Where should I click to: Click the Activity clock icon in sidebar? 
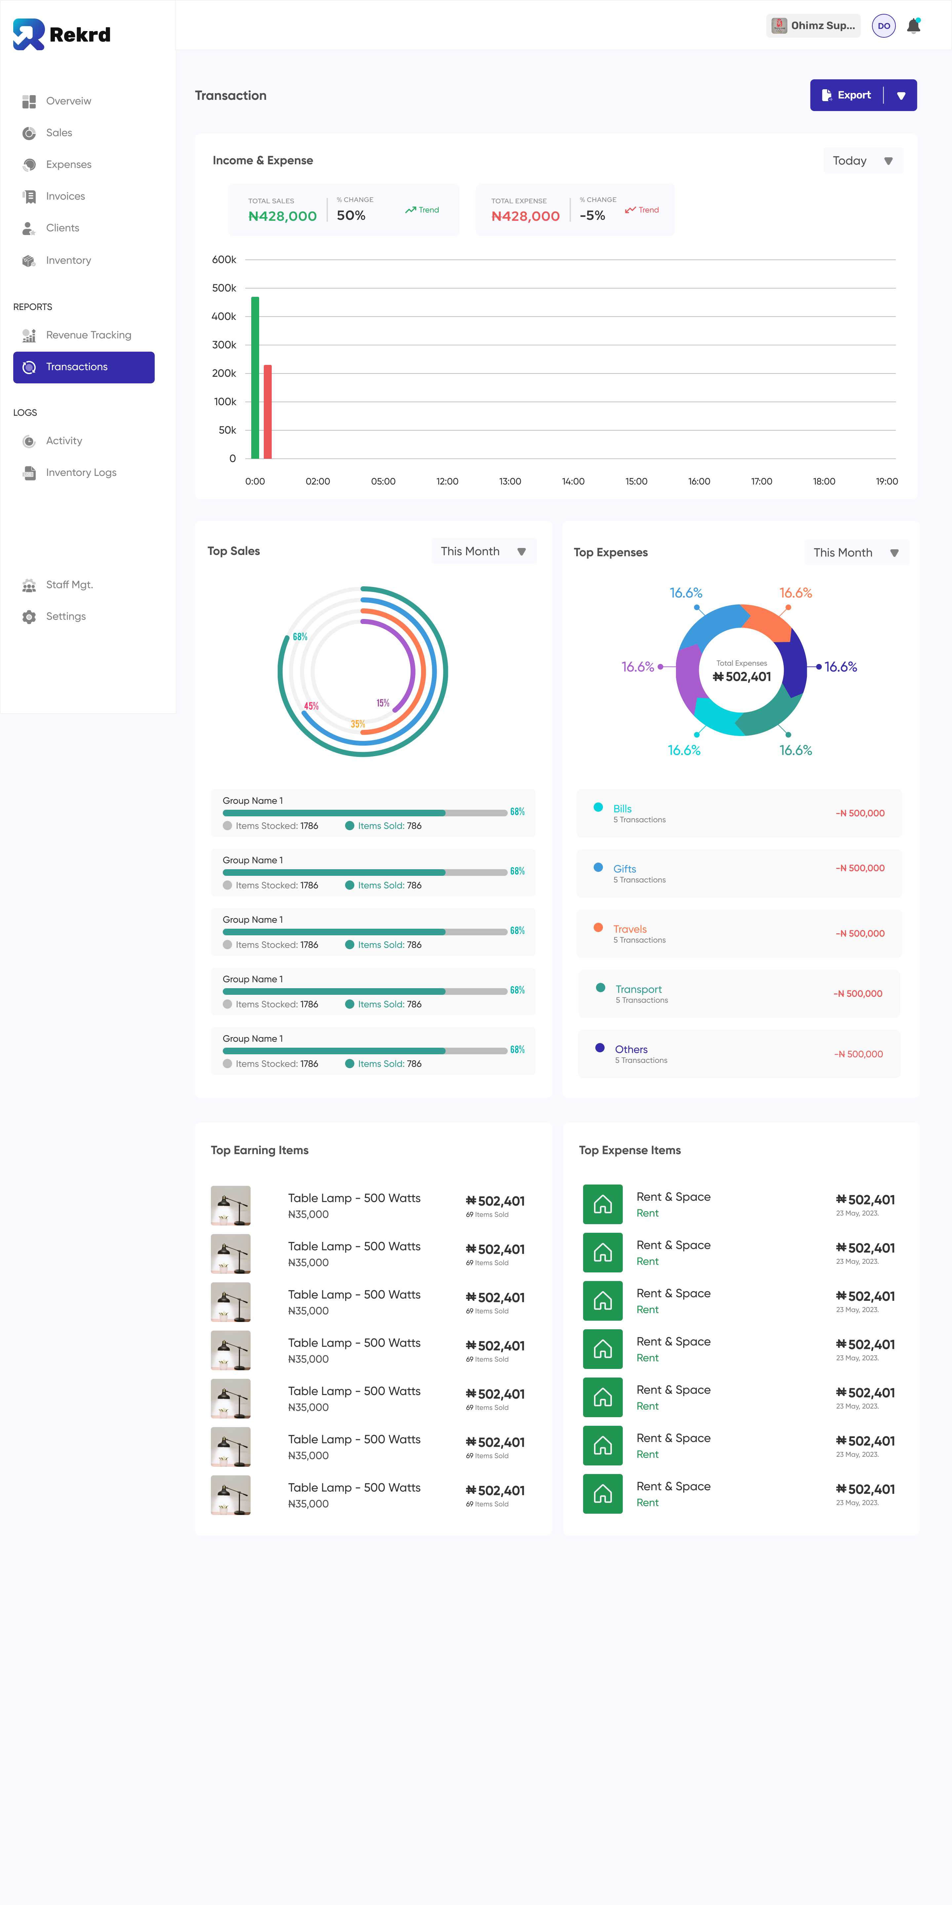29,442
